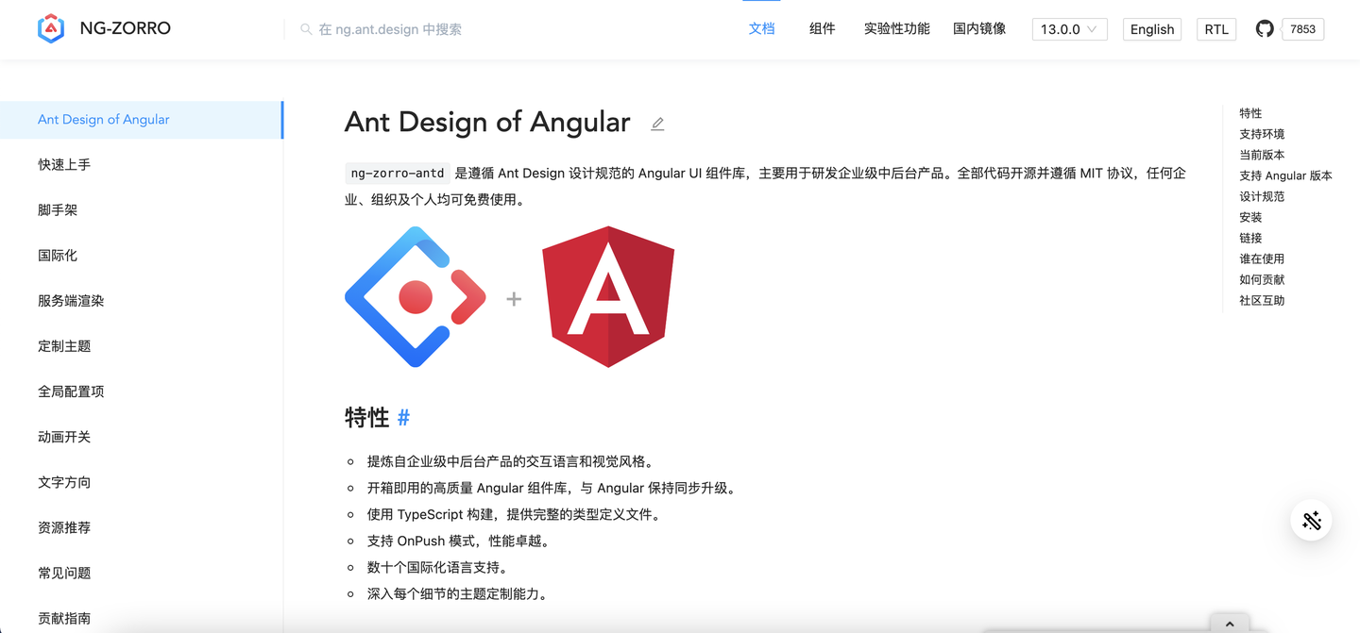1360x633 pixels.
Task: Navigate to 谁在使用 anchor link
Action: [1262, 258]
